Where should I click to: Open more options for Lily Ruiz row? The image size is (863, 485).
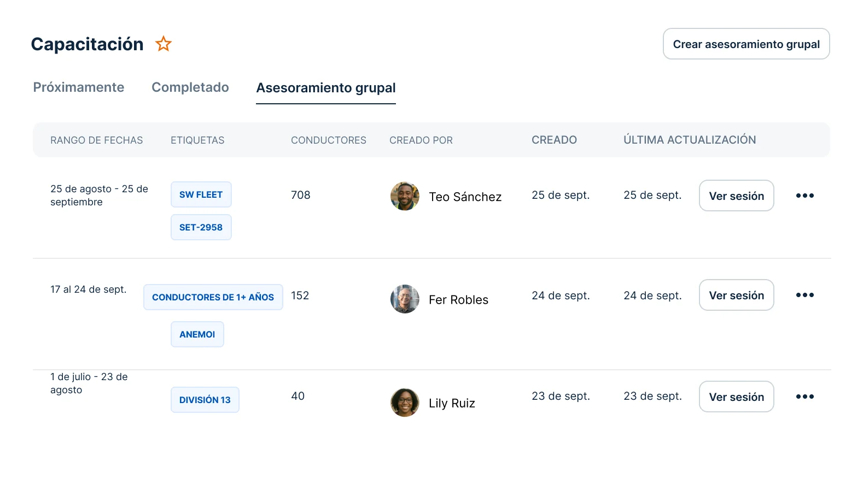click(804, 397)
